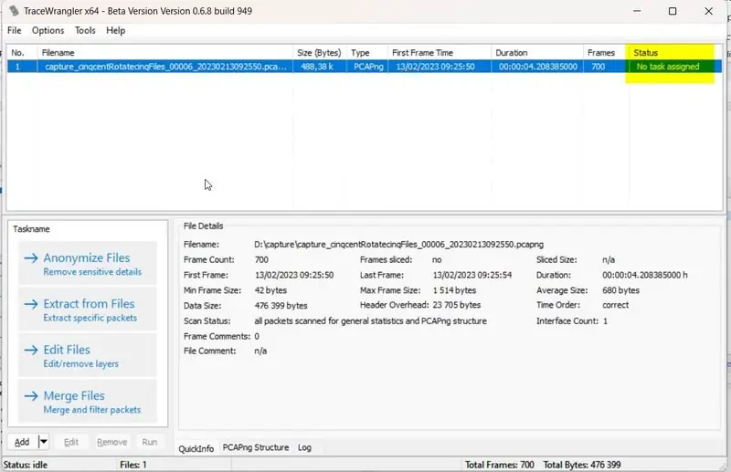The height and width of the screenshot is (472, 731).
Task: Maximize the TraceWrangler window
Action: pyautogui.click(x=673, y=11)
